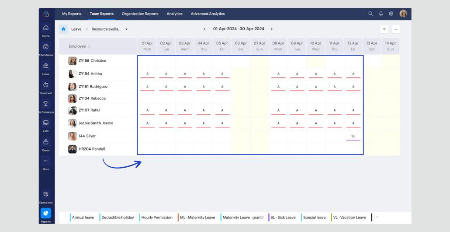Open employee ZY134 Rebecca
This screenshot has width=450, height=232.
point(92,98)
